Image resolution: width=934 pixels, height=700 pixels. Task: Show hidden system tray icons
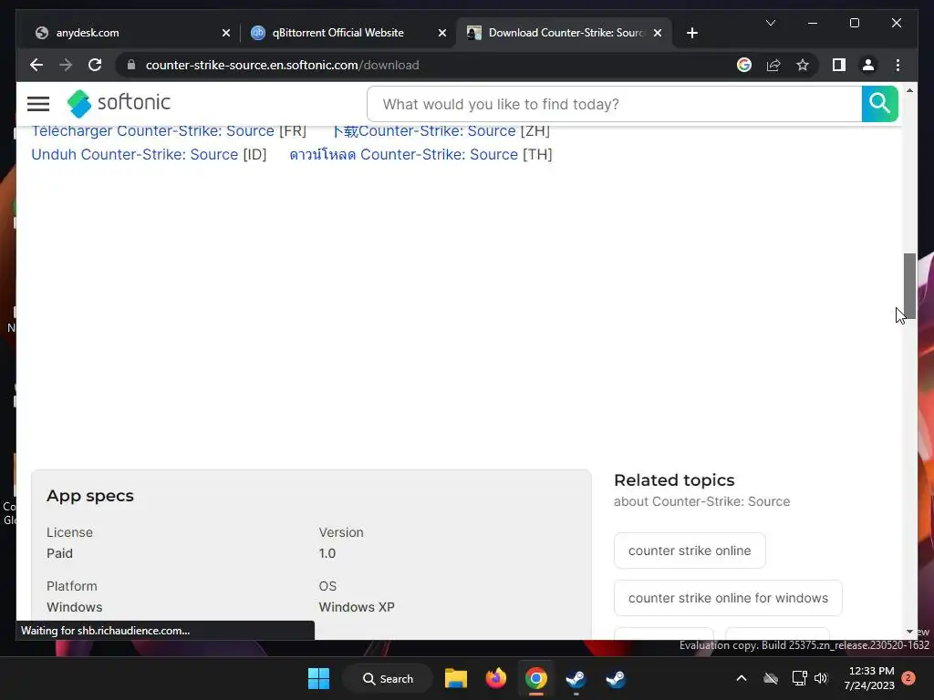pos(742,678)
